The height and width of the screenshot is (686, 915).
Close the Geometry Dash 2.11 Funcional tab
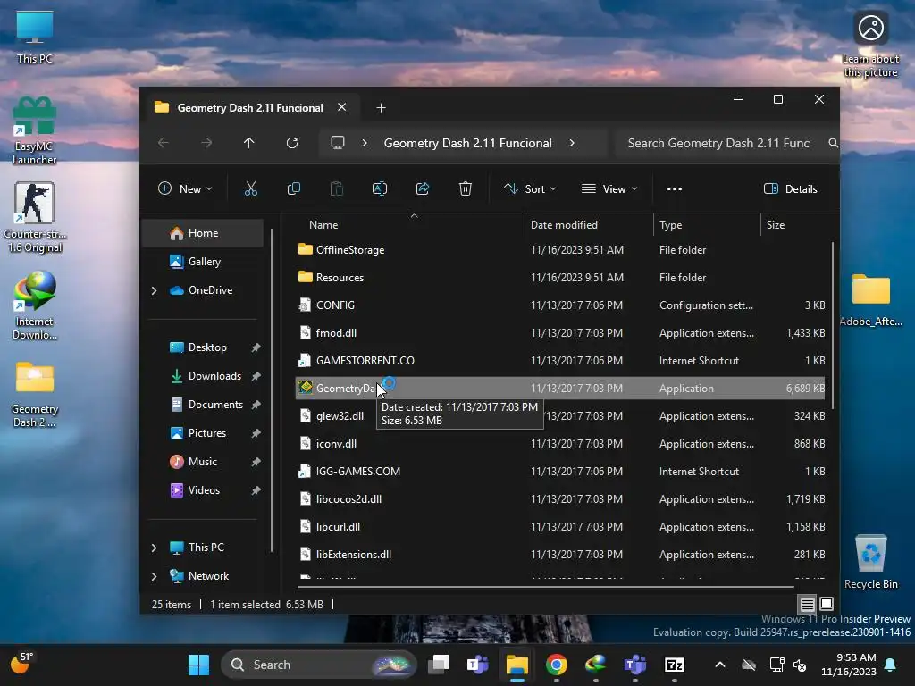[x=342, y=107]
